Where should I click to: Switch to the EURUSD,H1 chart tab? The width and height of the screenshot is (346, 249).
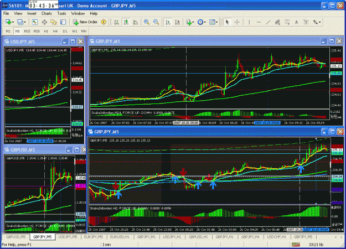[x=120, y=237]
